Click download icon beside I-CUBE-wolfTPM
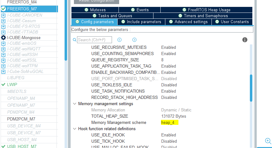 pyautogui.click(x=3, y=66)
